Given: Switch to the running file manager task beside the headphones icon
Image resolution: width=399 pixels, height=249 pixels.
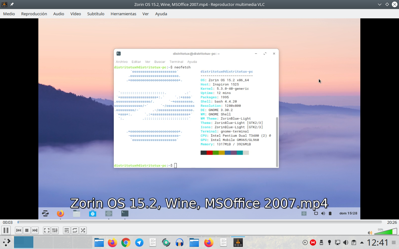Looking at the screenshot, I should 194,242.
